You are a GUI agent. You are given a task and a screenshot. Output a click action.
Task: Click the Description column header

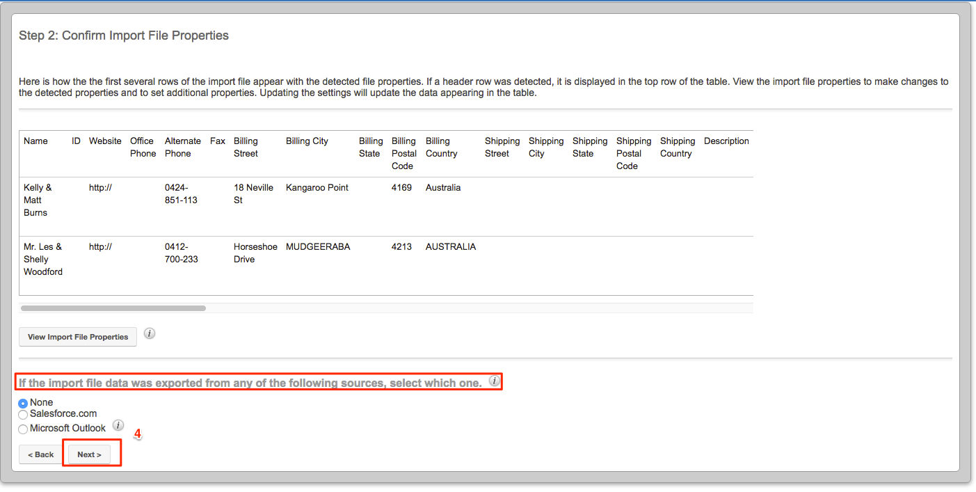tap(726, 141)
